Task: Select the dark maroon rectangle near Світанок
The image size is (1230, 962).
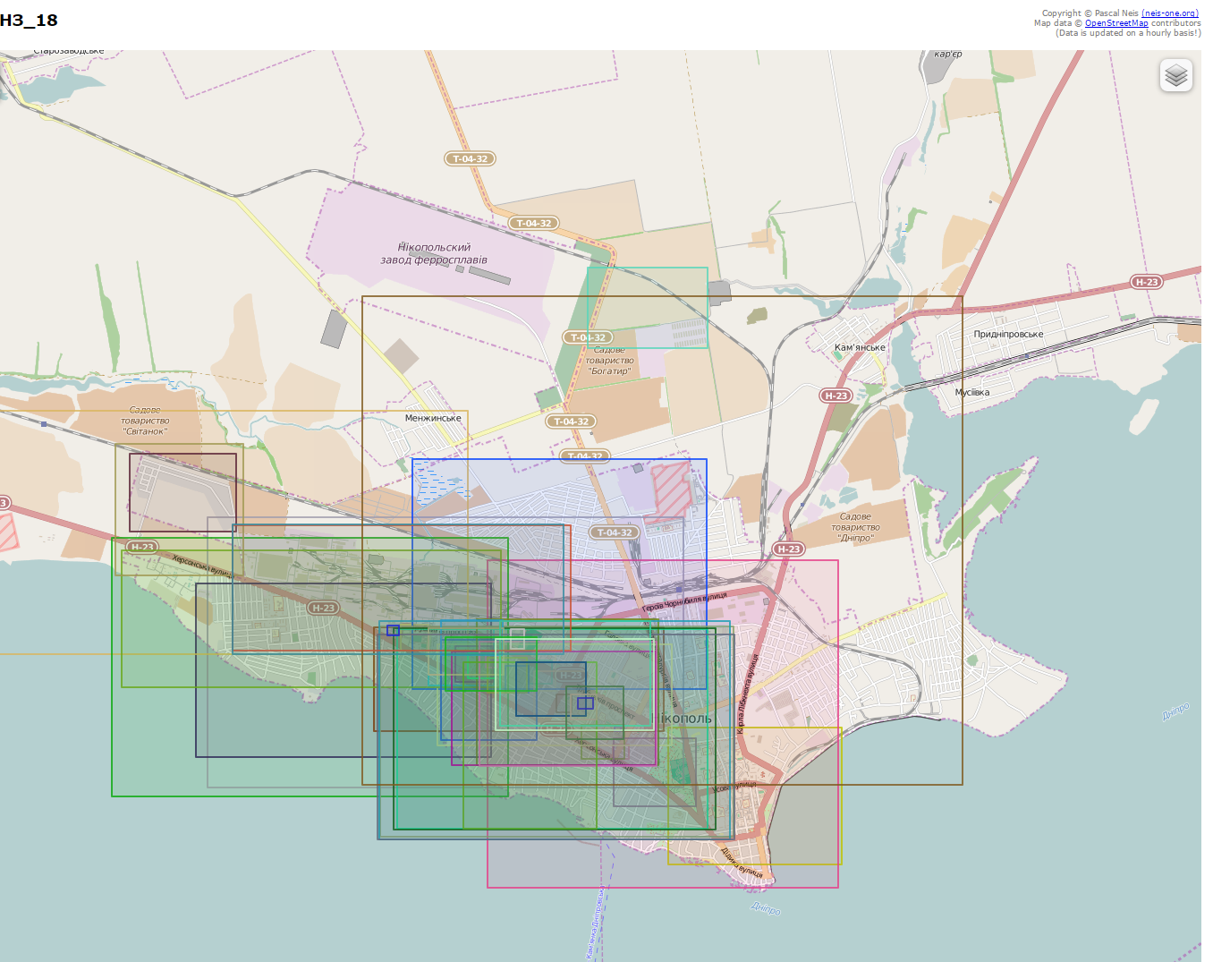Action: [x=182, y=492]
